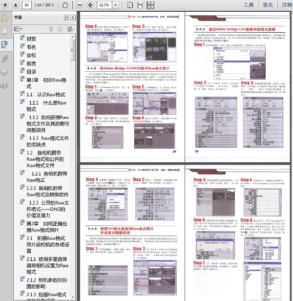
Task: Zoom out with the minus button
Action: click(x=80, y=5)
